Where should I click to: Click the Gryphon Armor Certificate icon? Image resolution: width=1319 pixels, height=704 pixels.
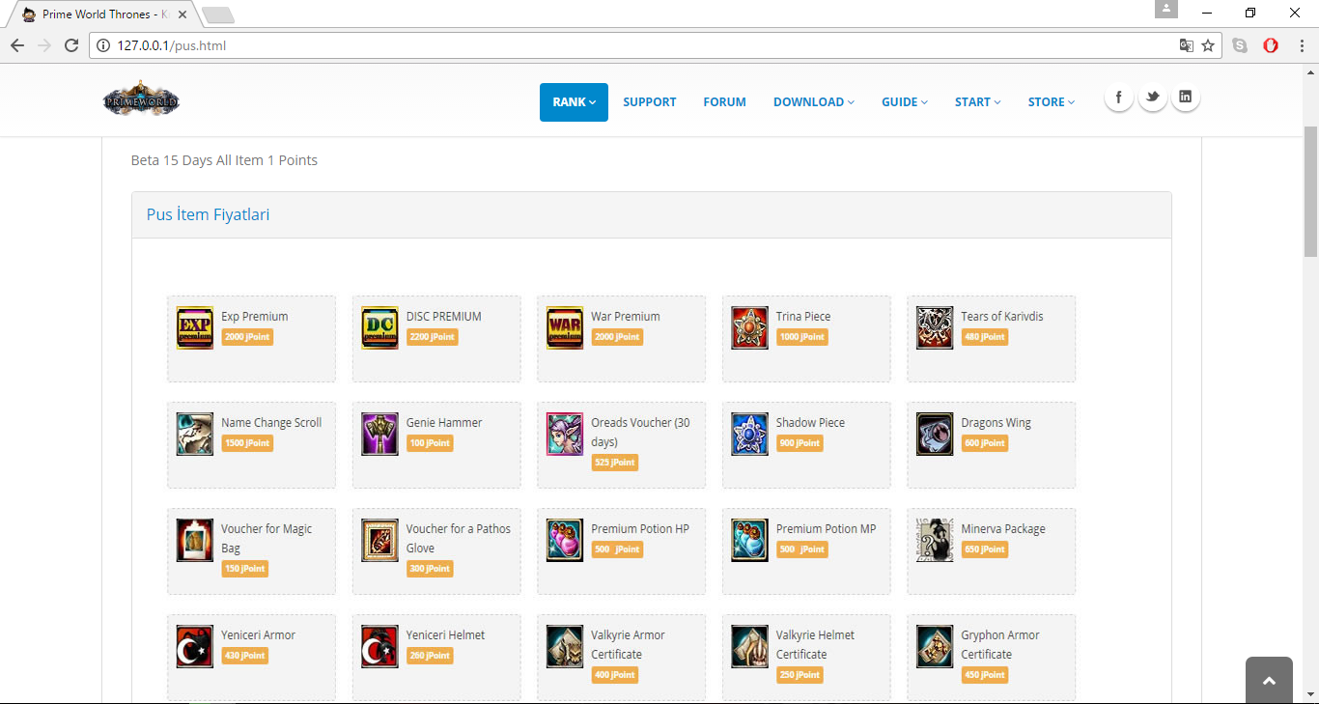935,646
